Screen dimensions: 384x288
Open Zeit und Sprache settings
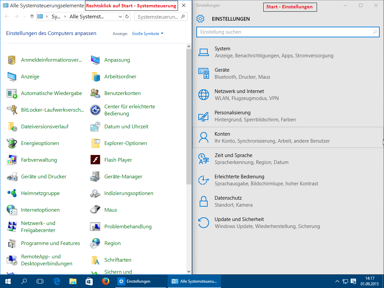tap(288, 159)
